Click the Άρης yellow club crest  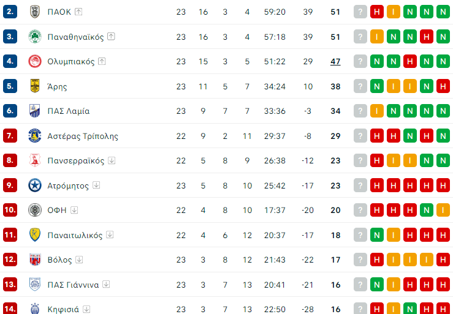coord(34,86)
